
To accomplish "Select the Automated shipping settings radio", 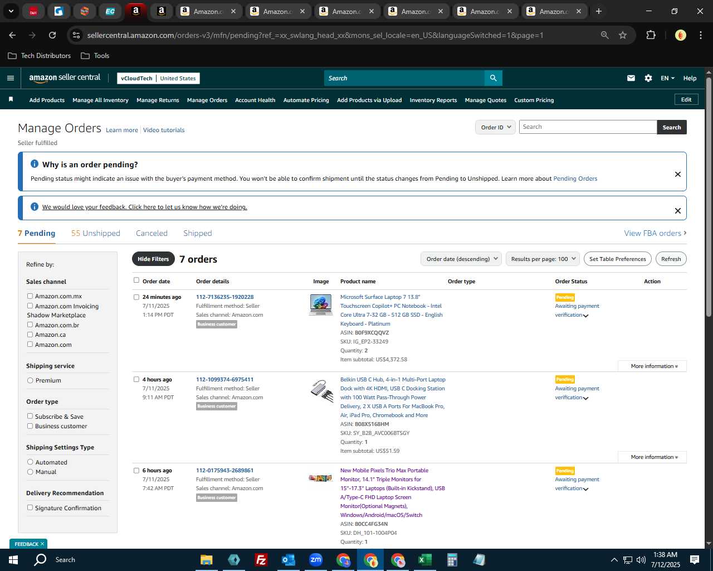I will 30,462.
